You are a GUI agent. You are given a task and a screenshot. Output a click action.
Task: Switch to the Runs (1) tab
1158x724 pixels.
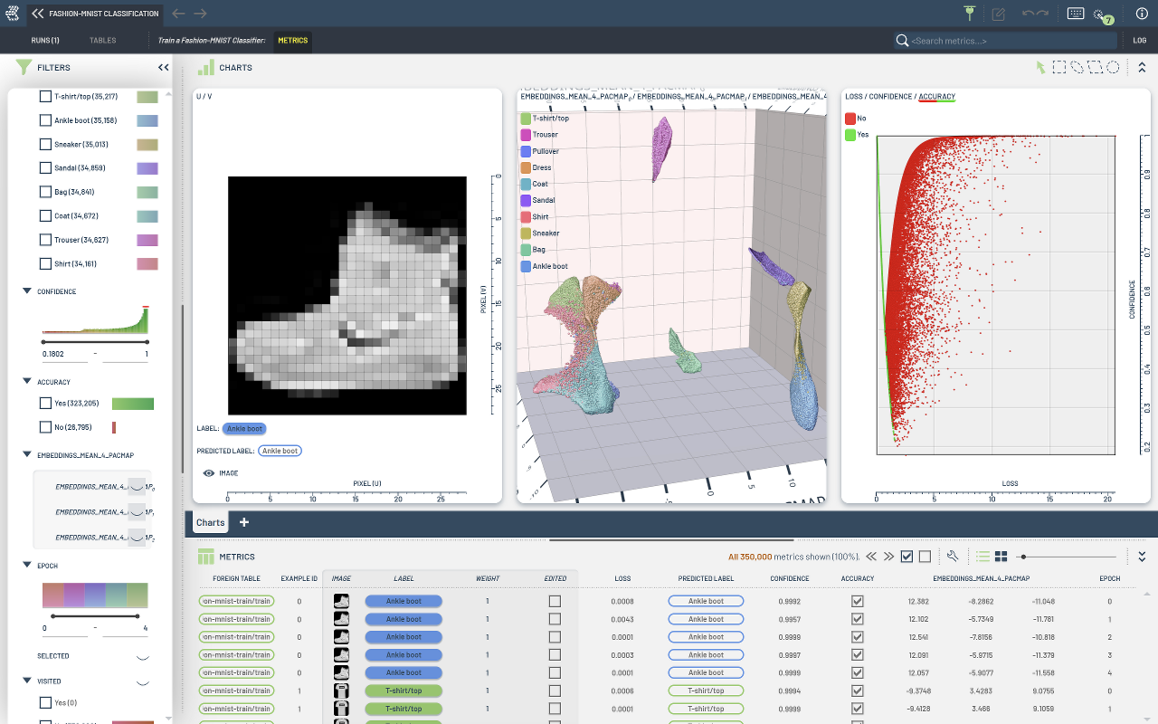tap(45, 41)
